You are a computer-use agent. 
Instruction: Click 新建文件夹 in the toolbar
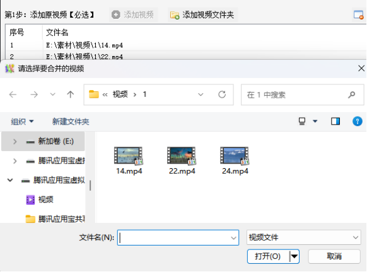(x=71, y=122)
